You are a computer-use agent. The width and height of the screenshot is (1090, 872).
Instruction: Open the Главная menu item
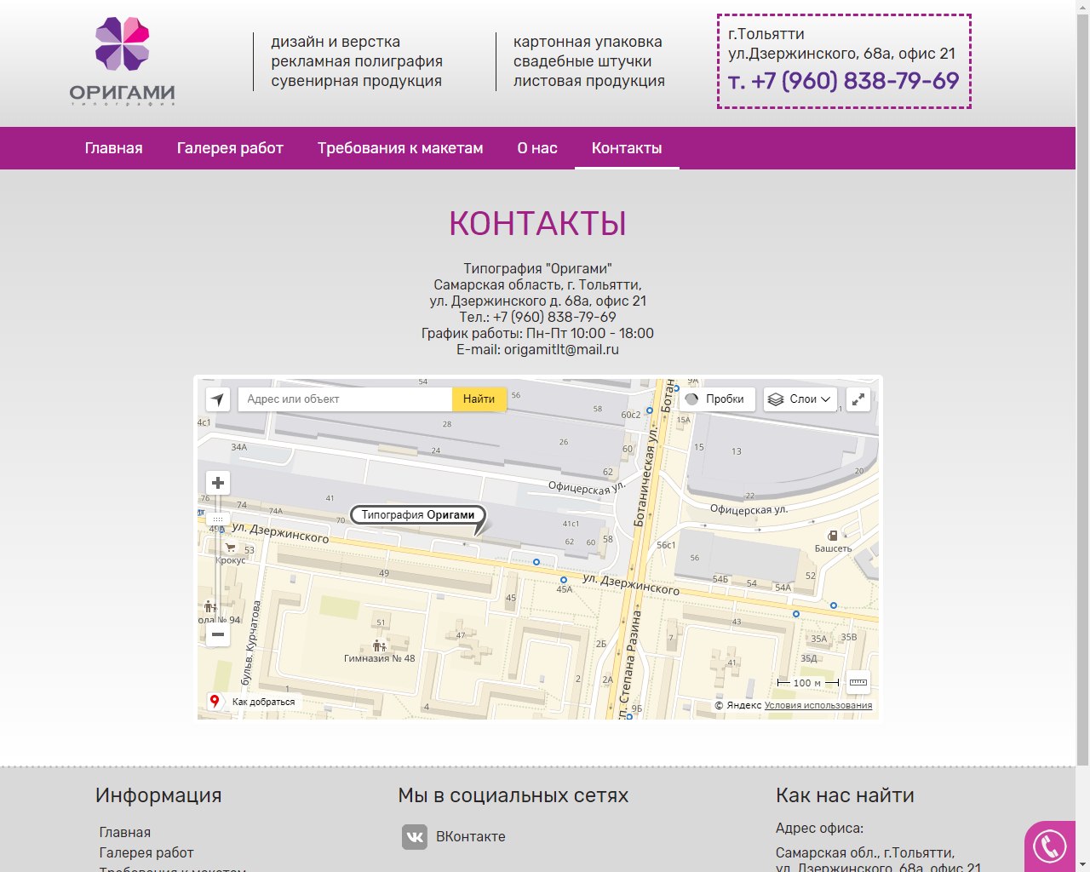(114, 148)
